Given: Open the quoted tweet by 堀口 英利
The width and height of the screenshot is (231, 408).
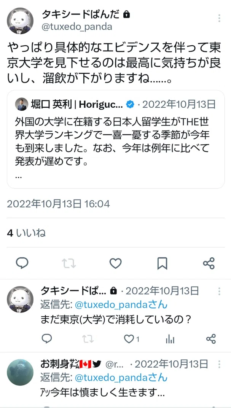Looking at the screenshot, I should click(116, 139).
